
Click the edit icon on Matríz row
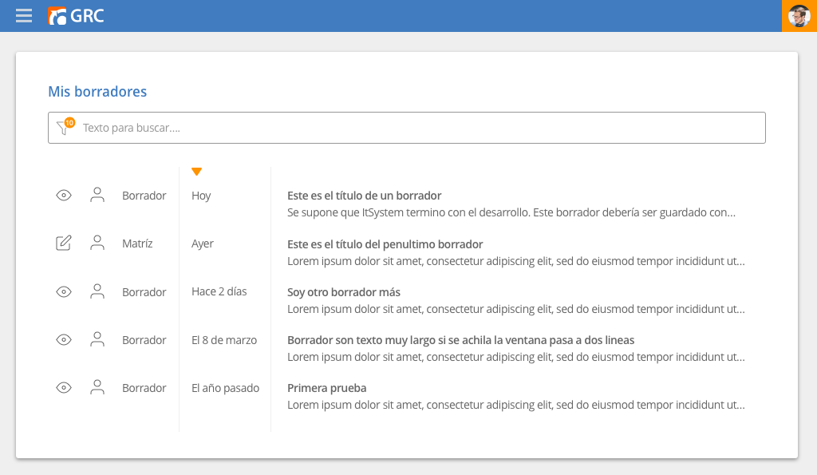[64, 243]
